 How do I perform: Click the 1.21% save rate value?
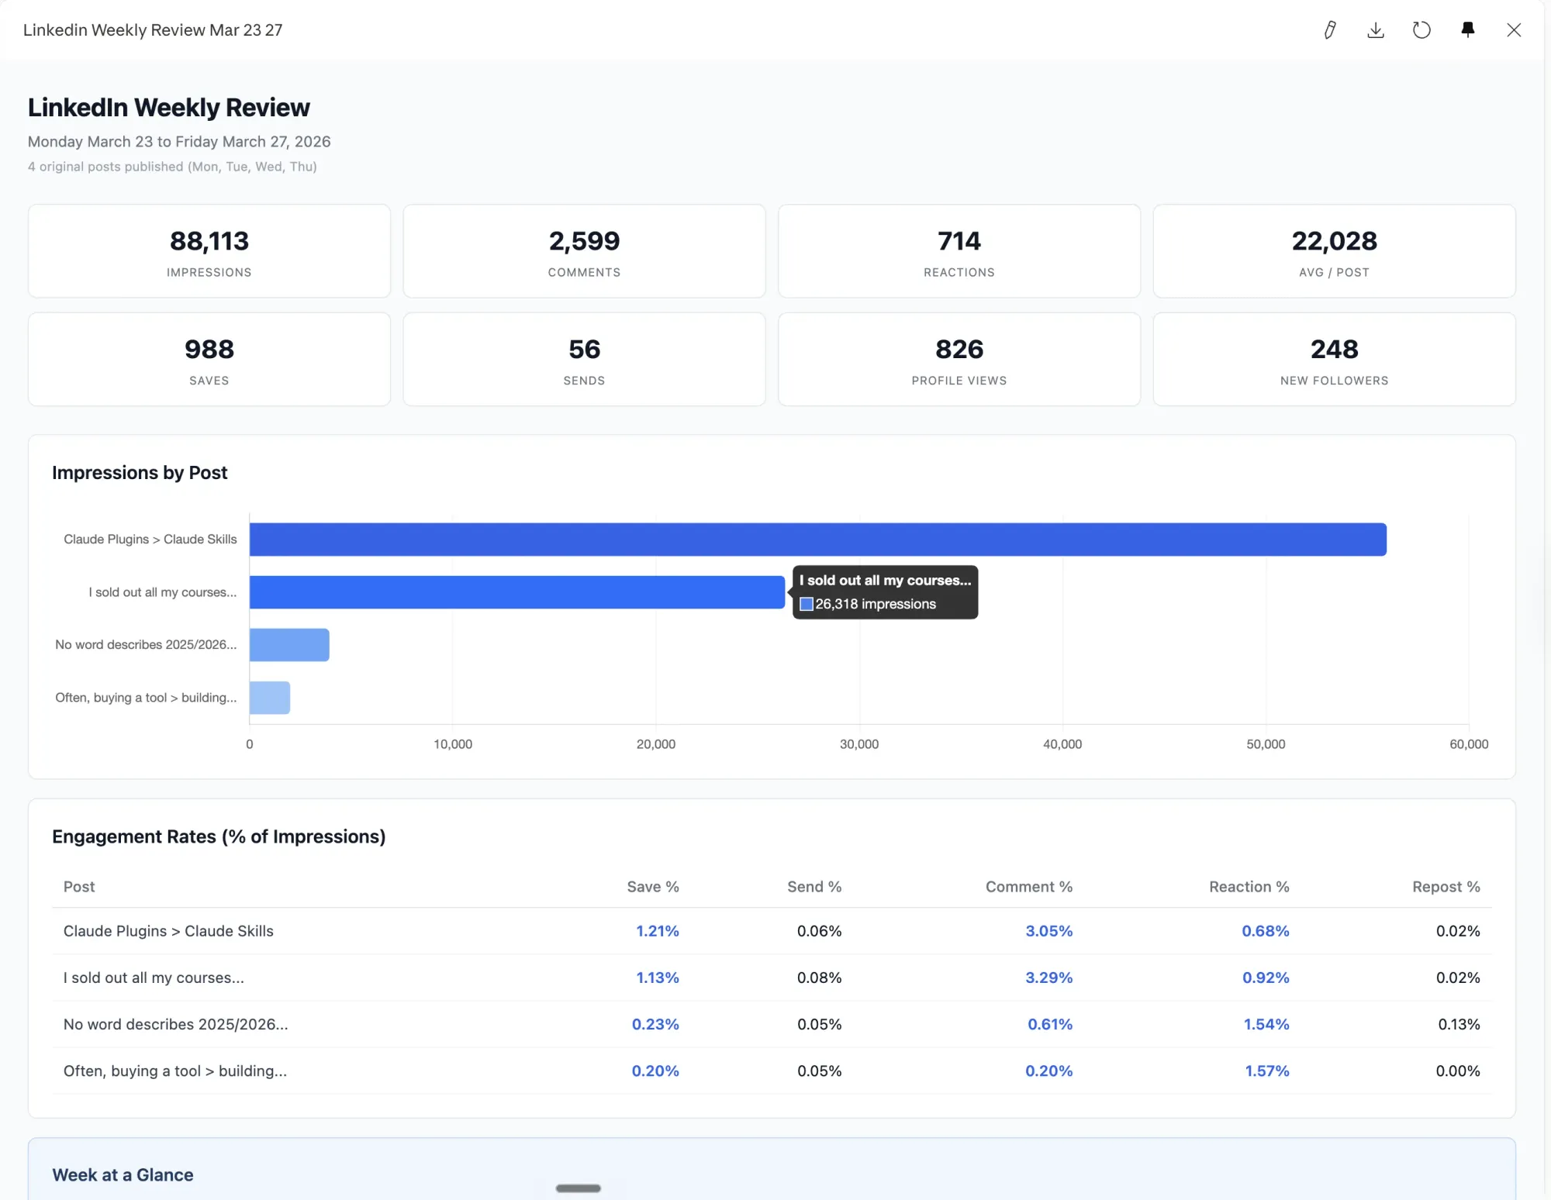[658, 931]
